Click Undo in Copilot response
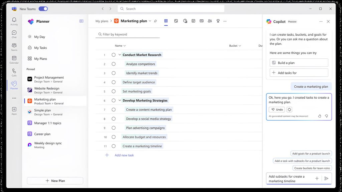Viewport: 342px width, 192px height. coord(277,109)
